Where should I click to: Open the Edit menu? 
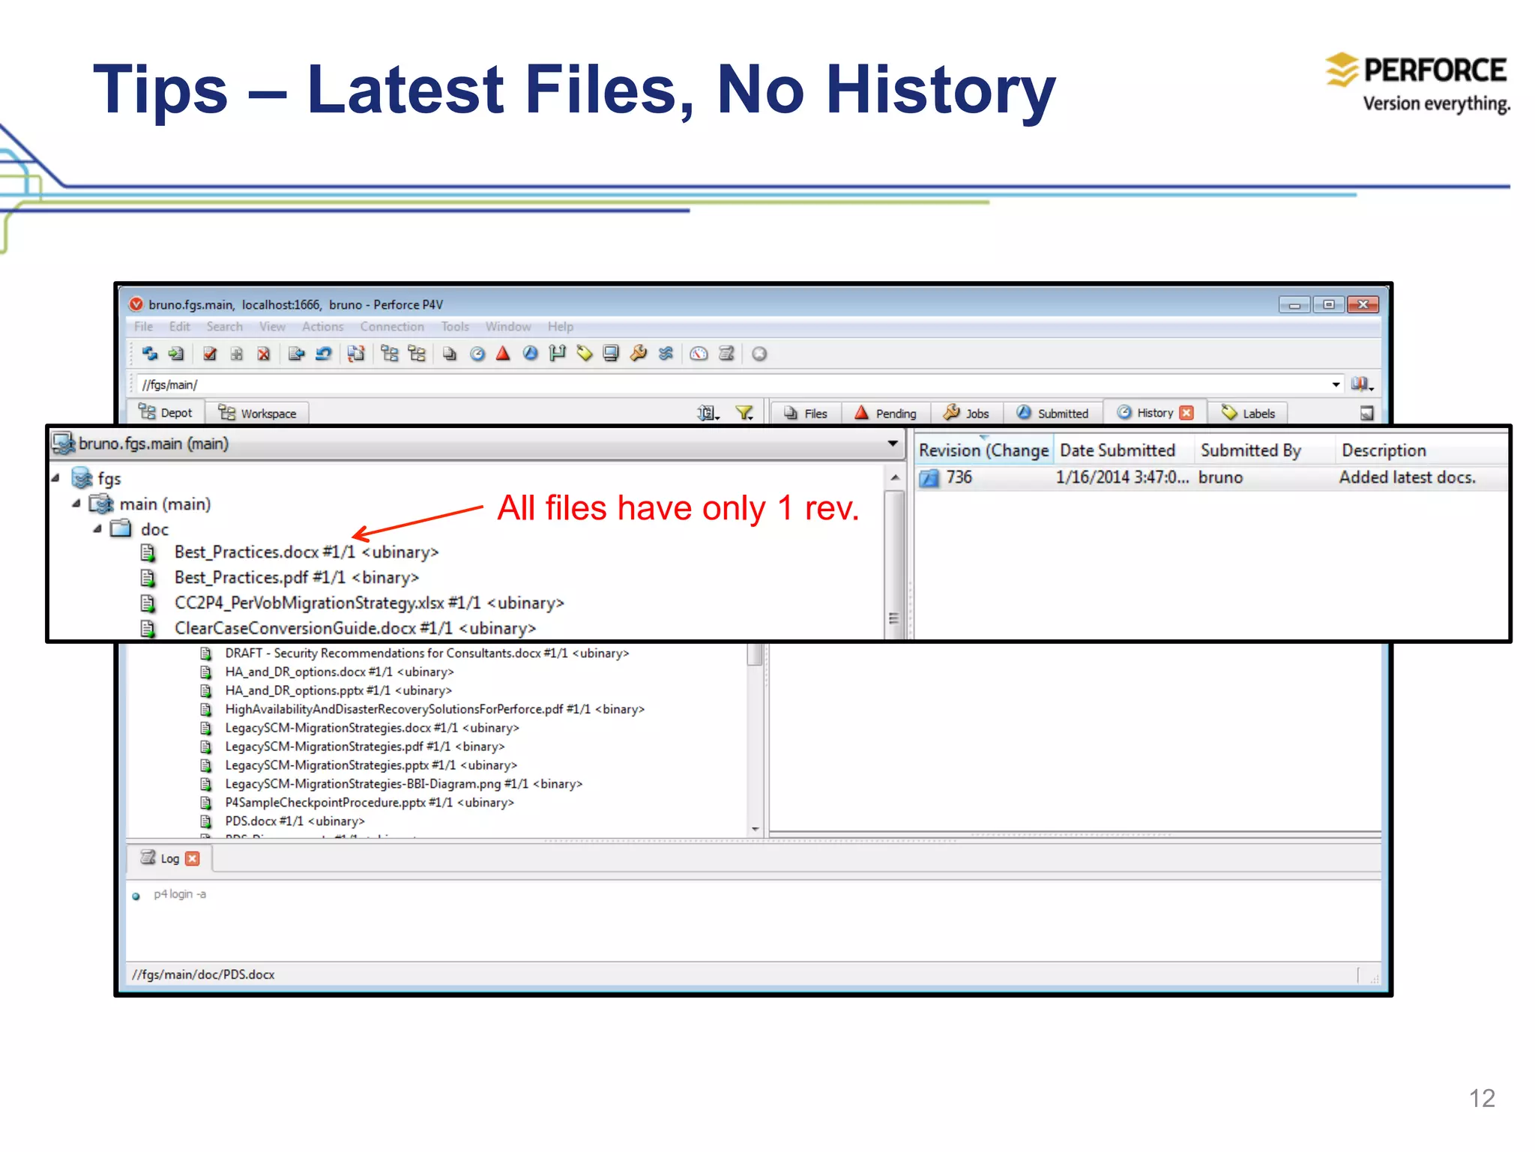tap(180, 327)
